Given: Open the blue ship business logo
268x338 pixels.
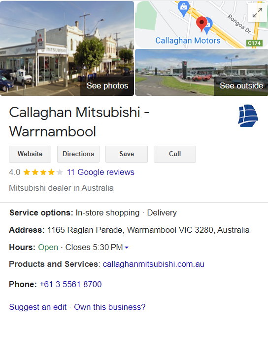Looking at the screenshot, I should click(248, 116).
